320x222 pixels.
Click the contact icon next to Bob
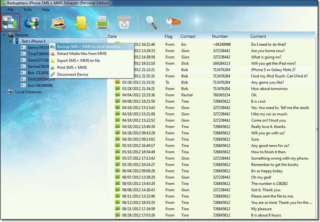(x=23, y=73)
